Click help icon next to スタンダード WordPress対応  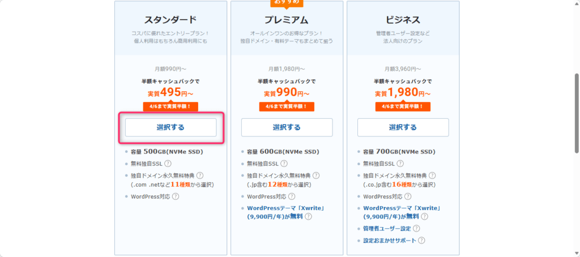[176, 196]
